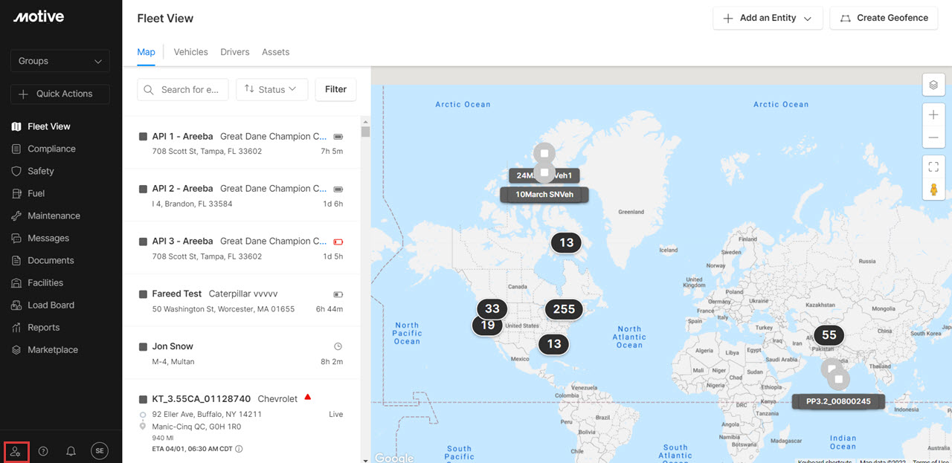Click the Filter button

pos(335,89)
